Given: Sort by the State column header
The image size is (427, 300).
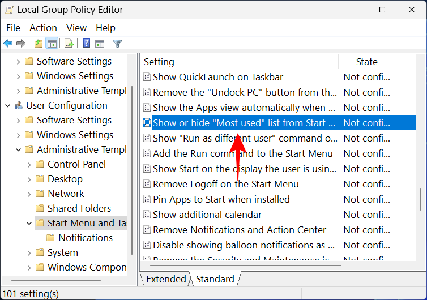Looking at the screenshot, I should (366, 62).
